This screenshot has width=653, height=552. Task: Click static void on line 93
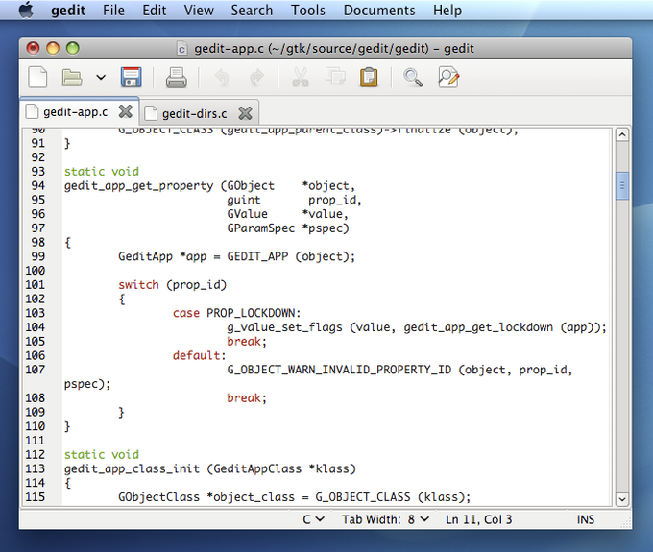coord(102,172)
